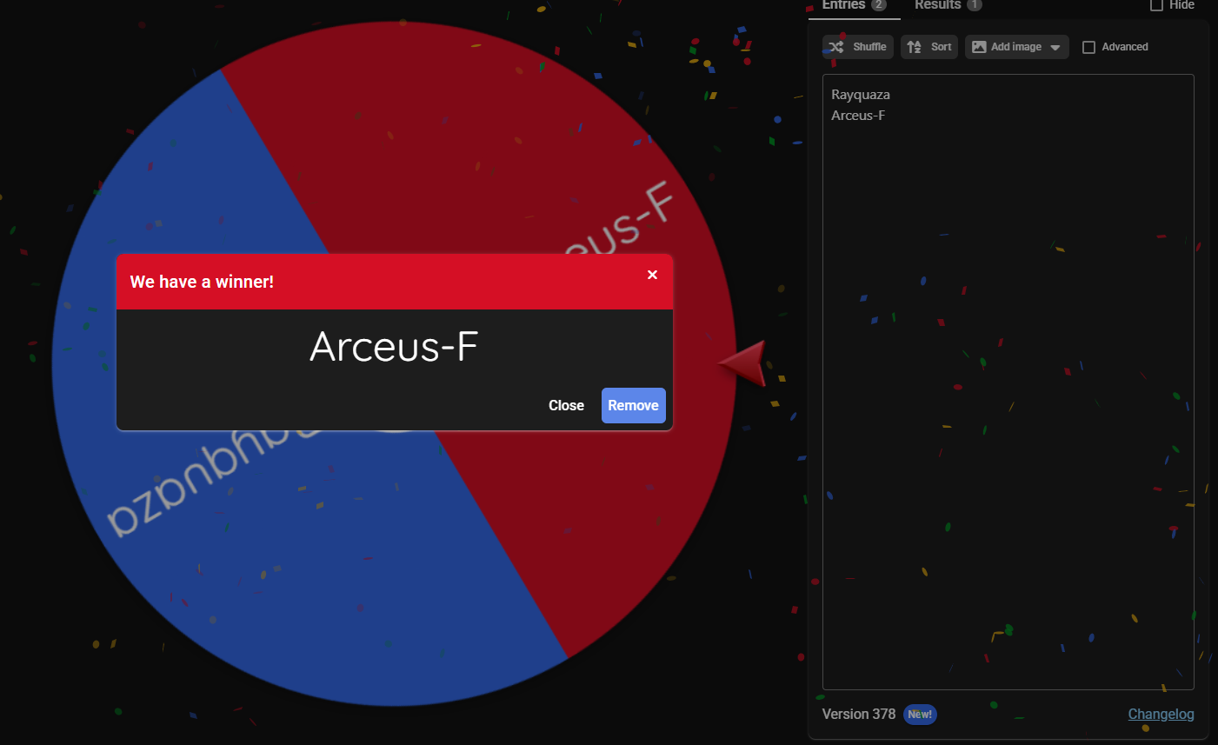Image resolution: width=1218 pixels, height=745 pixels.
Task: Shuffle the wheel entries
Action: (858, 47)
